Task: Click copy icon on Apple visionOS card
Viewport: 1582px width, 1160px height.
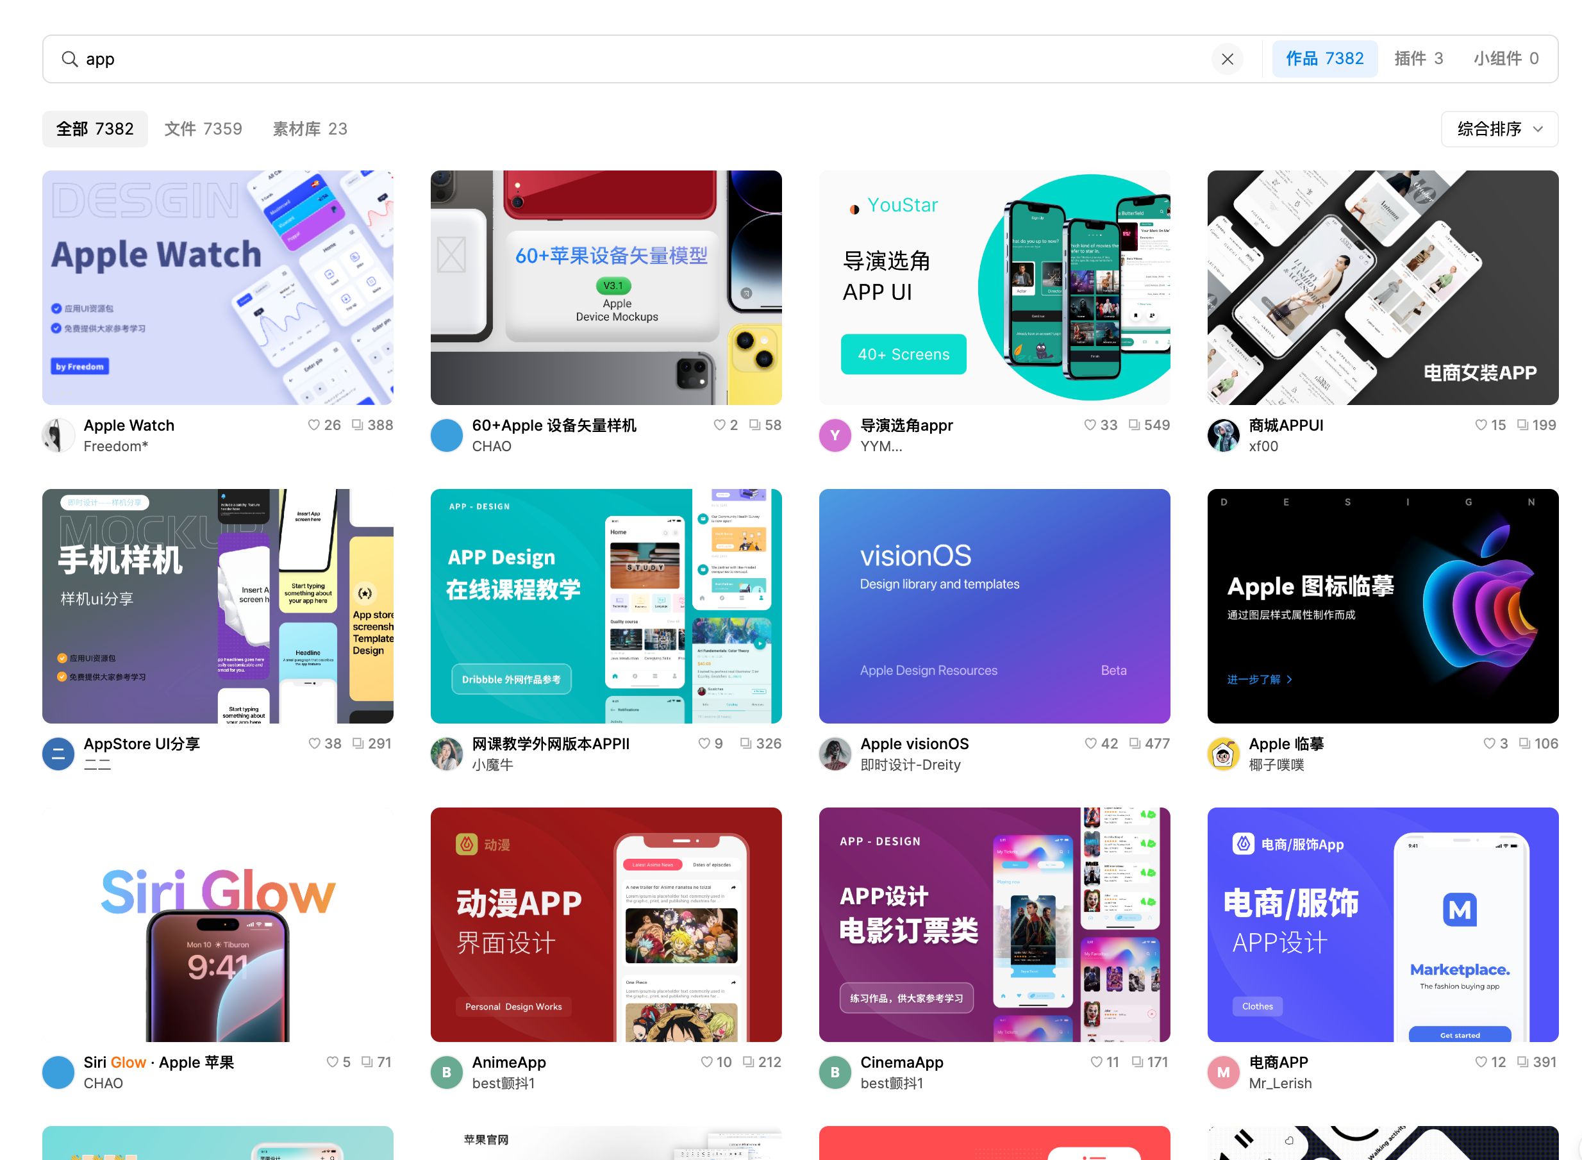Action: [1134, 743]
